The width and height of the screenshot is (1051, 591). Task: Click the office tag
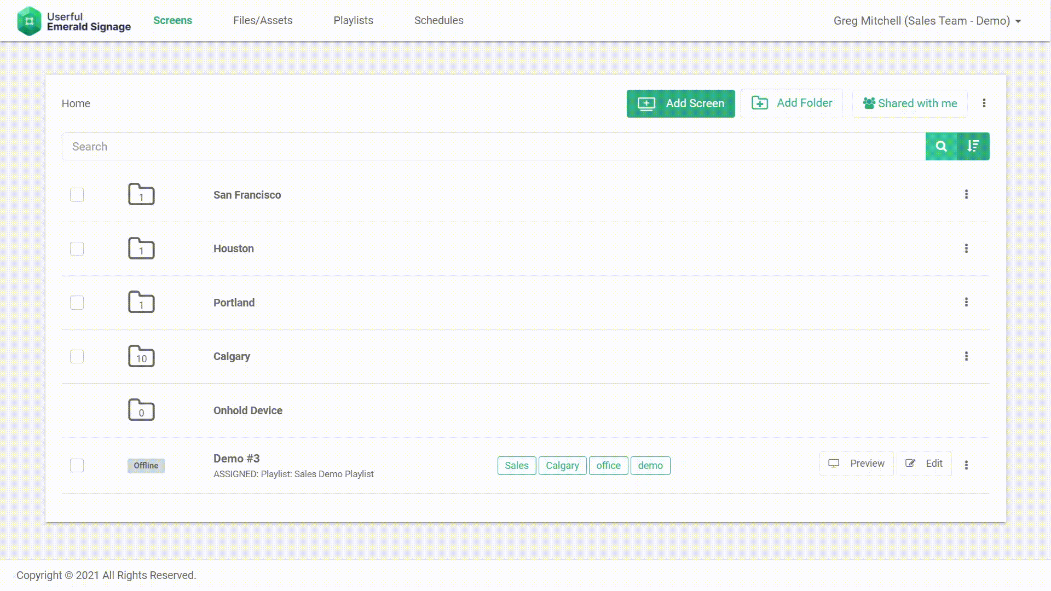pyautogui.click(x=608, y=466)
